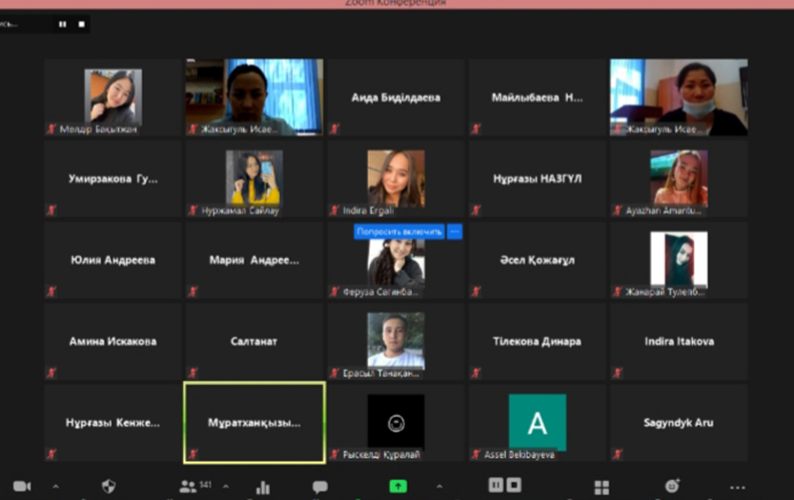Click muted mic icon beside Assel Bekbayeva name
This screenshot has height=500, width=794.
[x=476, y=454]
